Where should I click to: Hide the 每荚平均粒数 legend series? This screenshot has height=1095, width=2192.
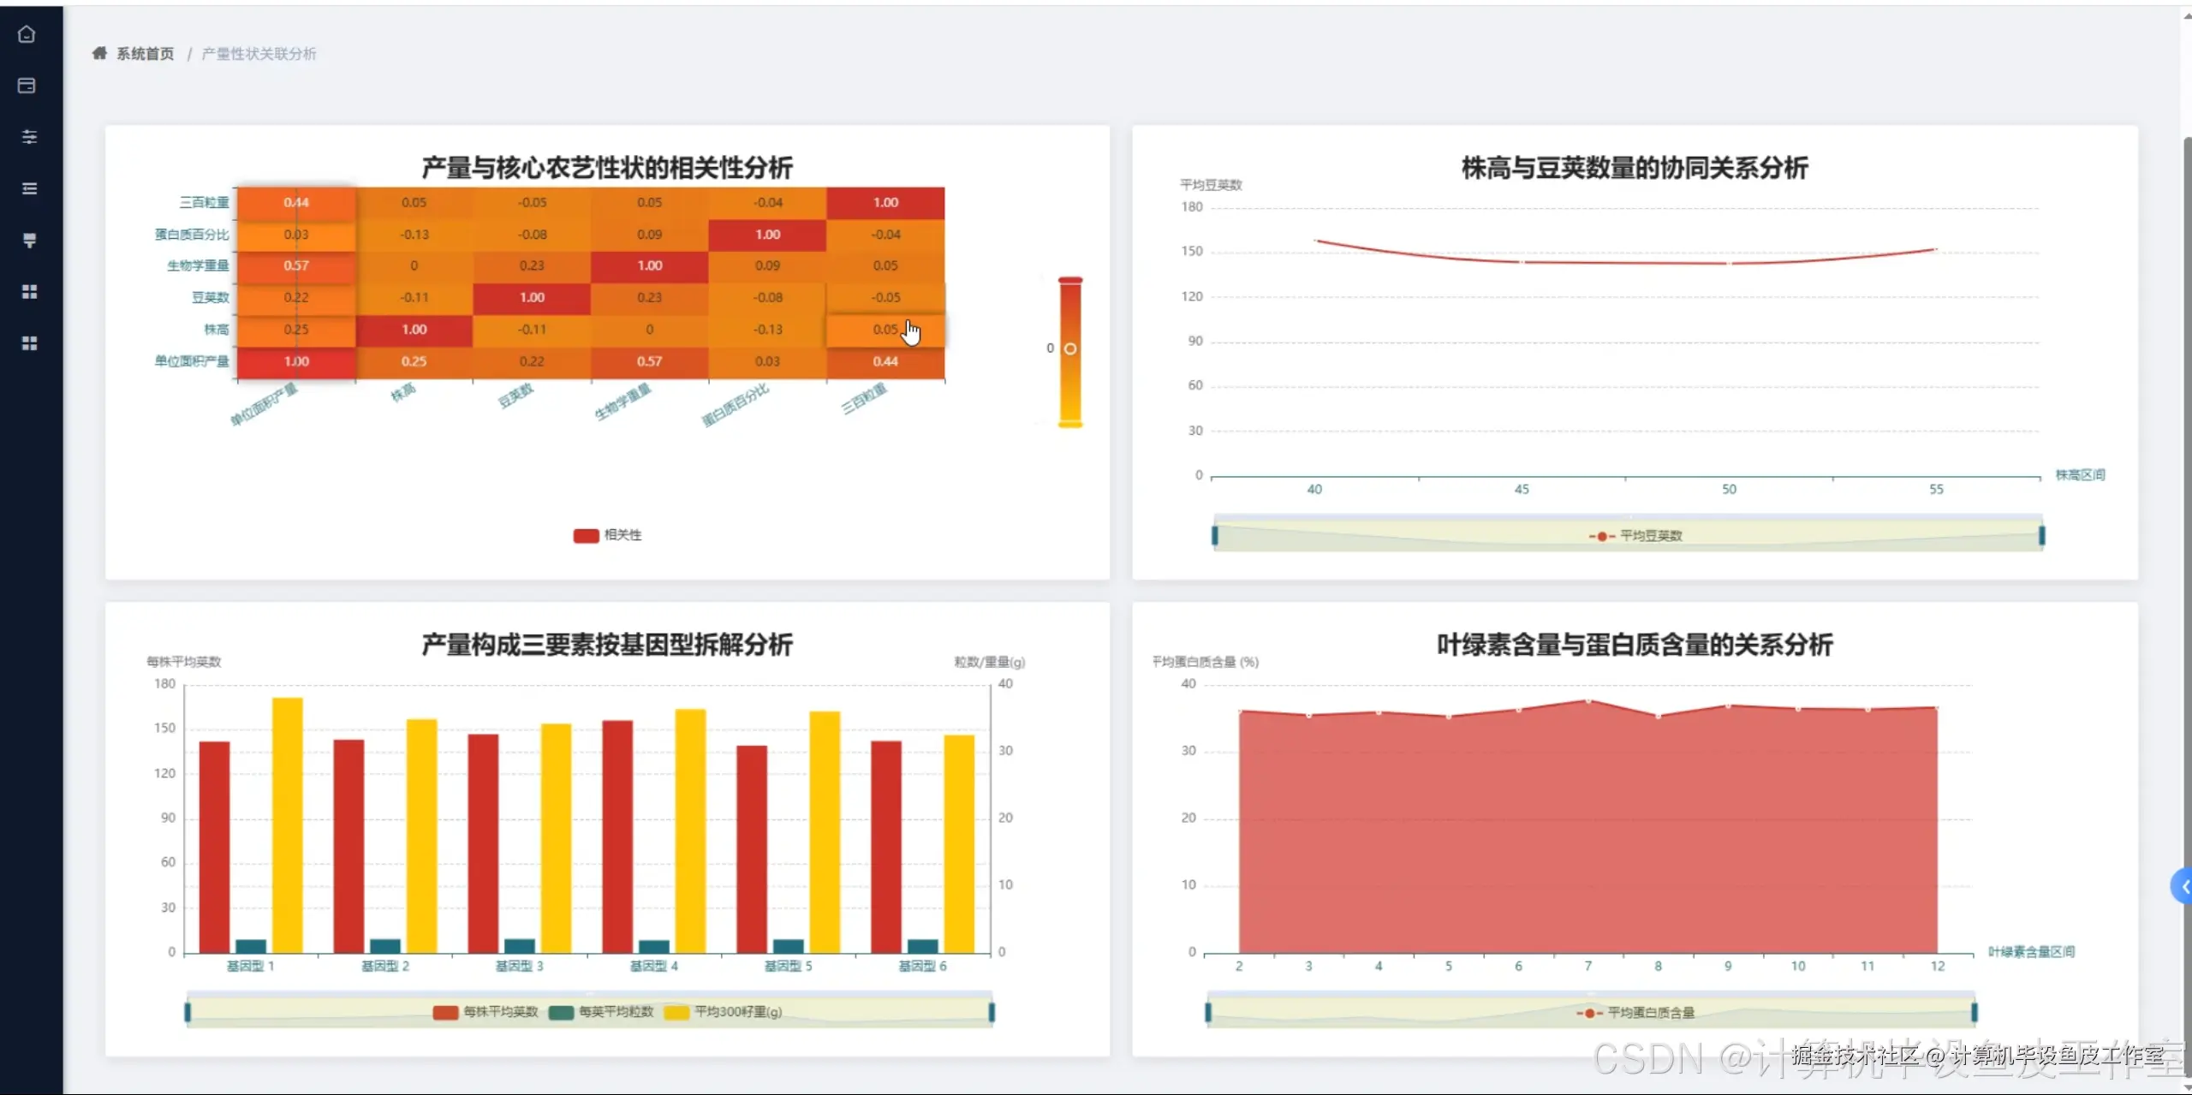pos(602,1012)
